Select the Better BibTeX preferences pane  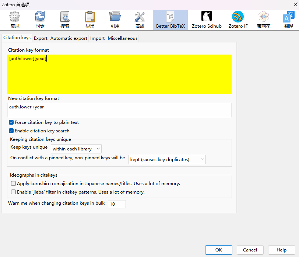pos(170,20)
